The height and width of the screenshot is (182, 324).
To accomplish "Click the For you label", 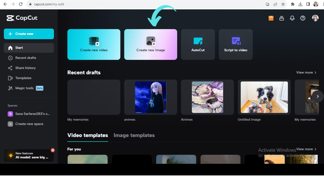I will pyautogui.click(x=74, y=149).
